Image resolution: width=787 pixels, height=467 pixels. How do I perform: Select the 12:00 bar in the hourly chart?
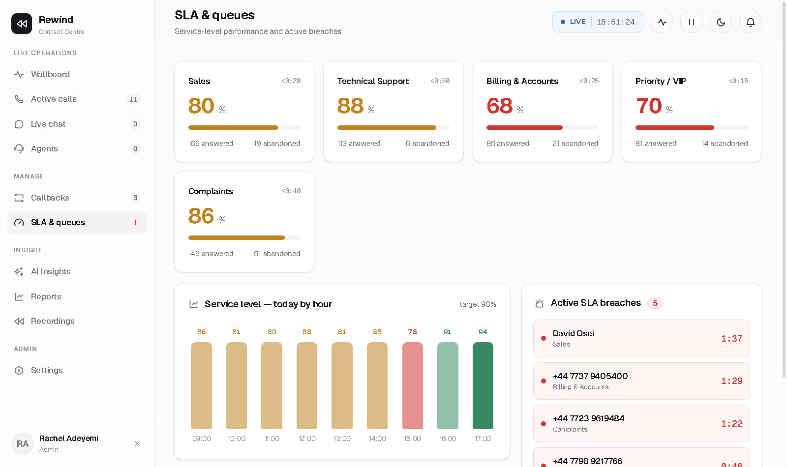tap(307, 386)
